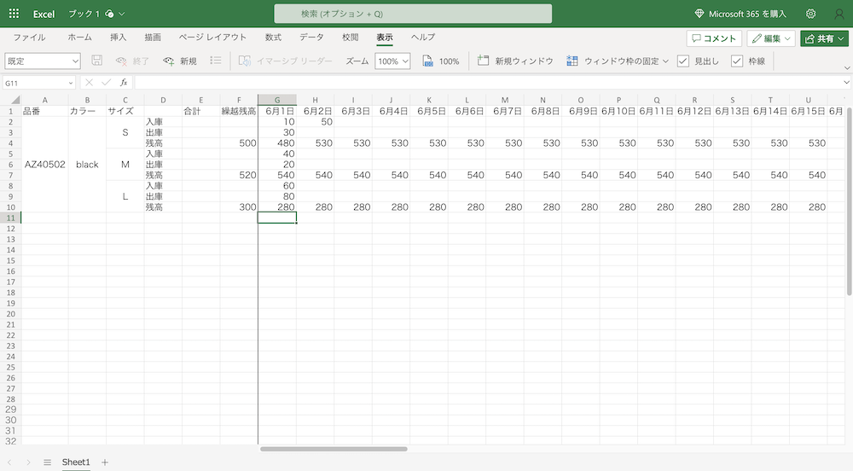Click the fx insert function icon

(x=124, y=83)
